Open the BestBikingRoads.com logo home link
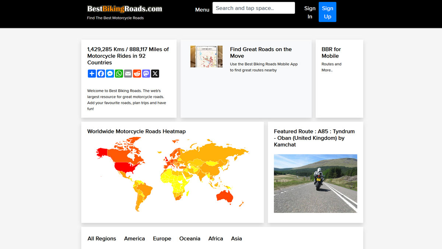This screenshot has width=442, height=249. [124, 8]
